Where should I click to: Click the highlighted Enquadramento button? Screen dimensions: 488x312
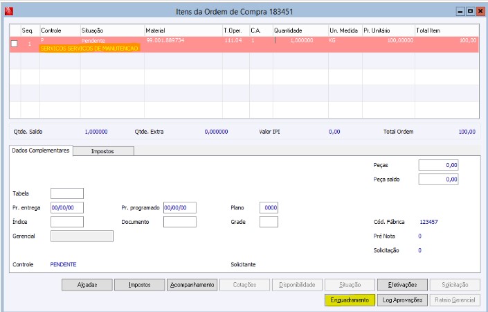coord(350,300)
